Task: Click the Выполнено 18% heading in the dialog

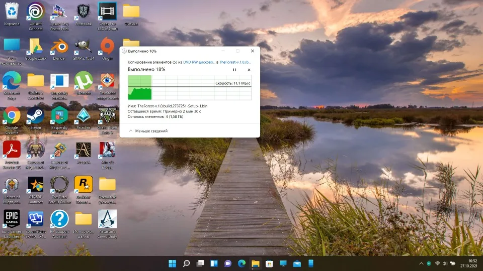Action: click(x=146, y=69)
